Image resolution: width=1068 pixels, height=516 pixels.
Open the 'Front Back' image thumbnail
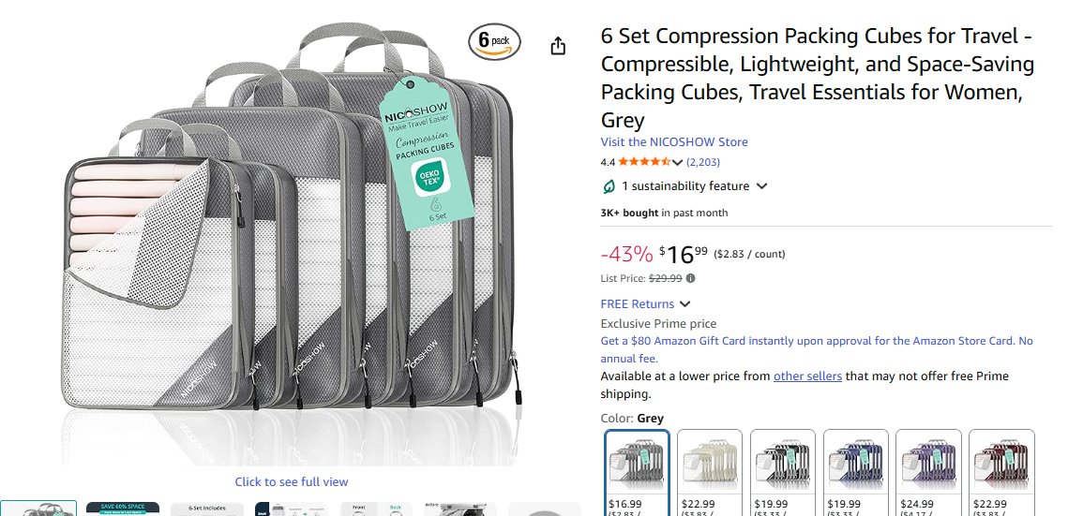(375, 509)
